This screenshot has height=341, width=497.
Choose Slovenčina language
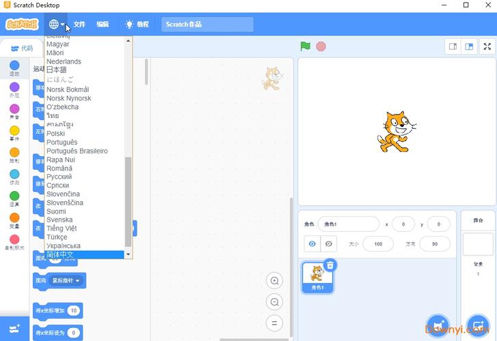click(x=84, y=194)
